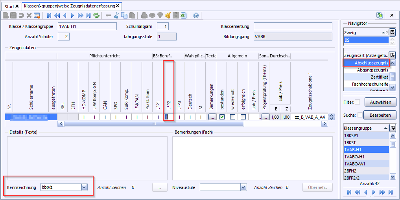Click the green refresh arrows toolbar icon
This screenshot has width=400, height=200.
click(97, 16)
